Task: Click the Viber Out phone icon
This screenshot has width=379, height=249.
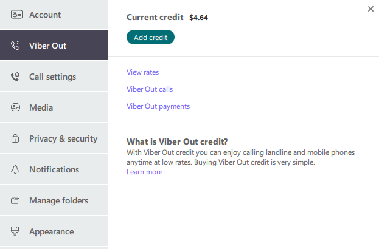Action: [16, 46]
